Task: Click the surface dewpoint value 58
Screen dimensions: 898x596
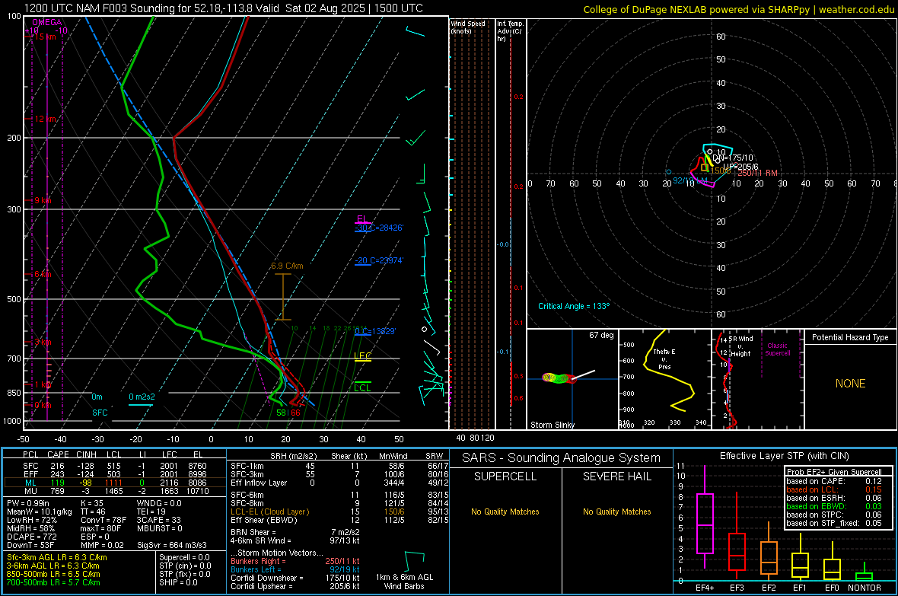Action: click(282, 413)
